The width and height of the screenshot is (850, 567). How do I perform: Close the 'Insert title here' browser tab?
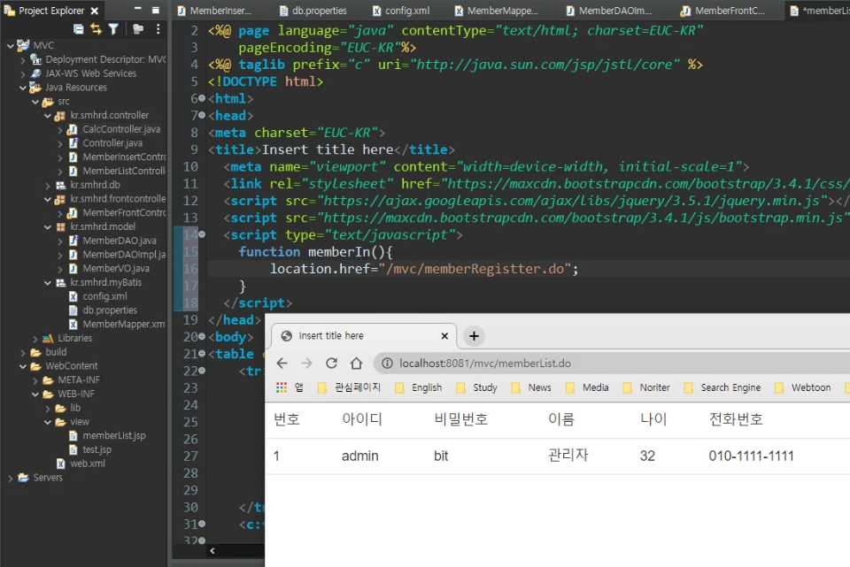(444, 336)
